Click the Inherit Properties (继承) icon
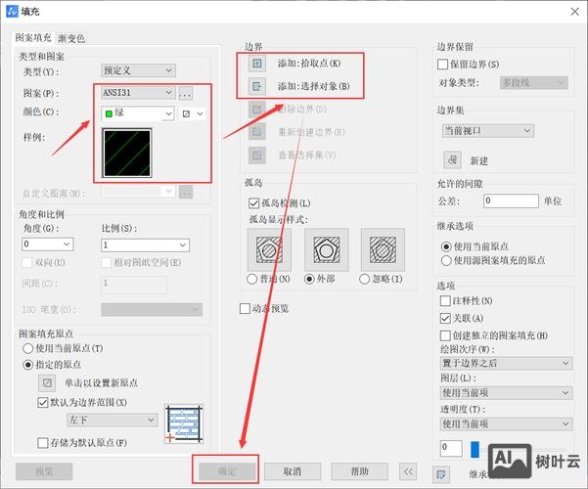The image size is (588, 489). tap(441, 474)
